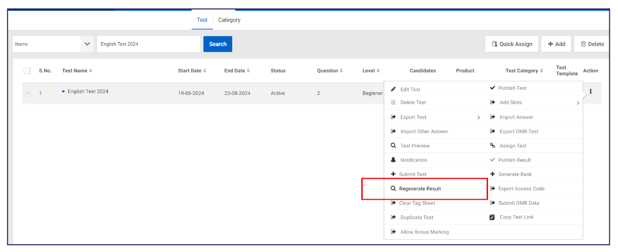Click the Quick Assign button

pyautogui.click(x=512, y=44)
